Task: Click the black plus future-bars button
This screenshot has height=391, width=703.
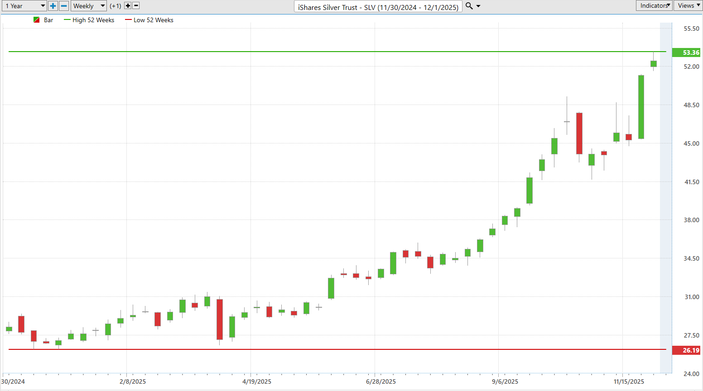Action: pos(128,6)
